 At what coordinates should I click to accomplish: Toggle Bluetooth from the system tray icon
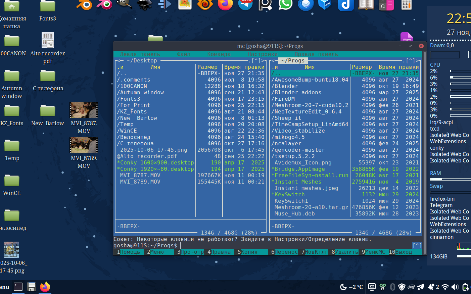pos(392,287)
